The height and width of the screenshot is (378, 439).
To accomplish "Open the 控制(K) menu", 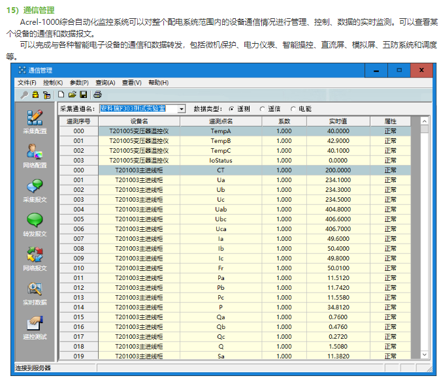I will [x=53, y=82].
